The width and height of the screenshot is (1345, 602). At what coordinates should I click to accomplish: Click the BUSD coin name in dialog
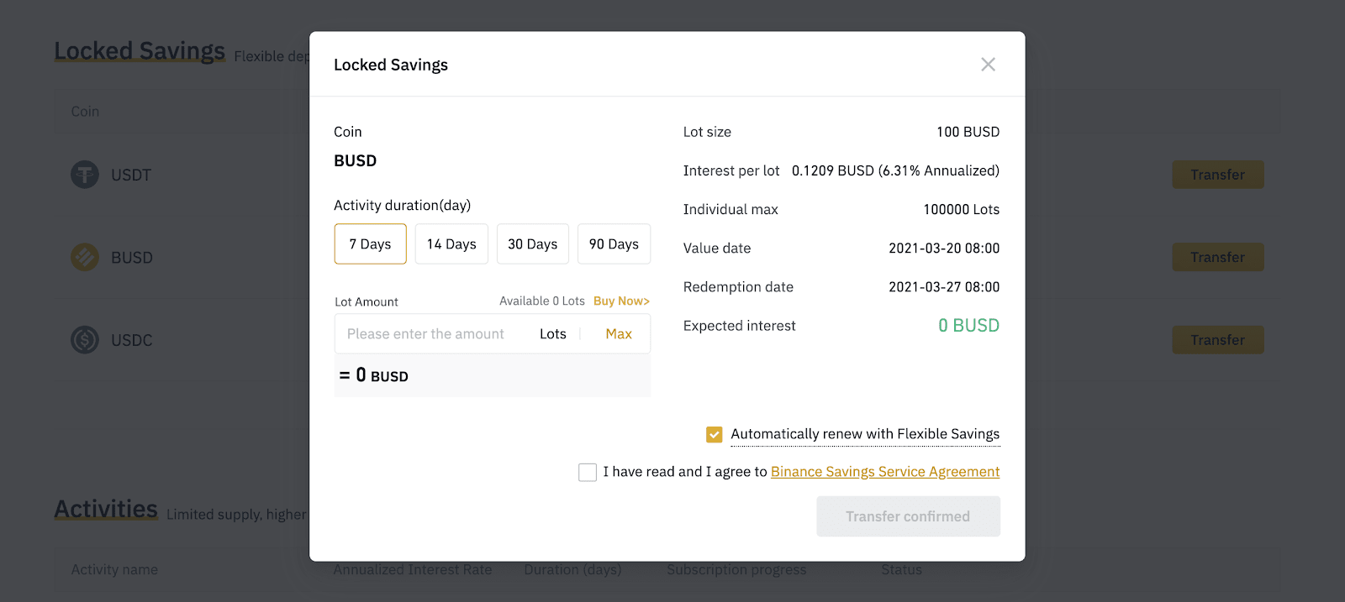pos(355,160)
